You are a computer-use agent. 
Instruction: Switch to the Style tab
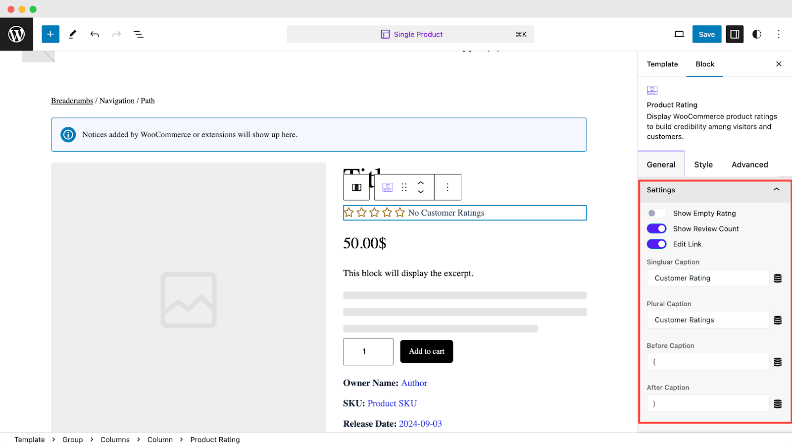[x=702, y=164]
